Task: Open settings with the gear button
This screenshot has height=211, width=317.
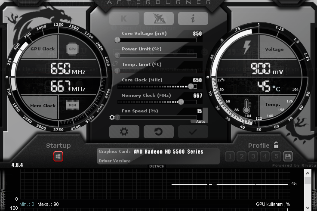Action: pos(124,132)
